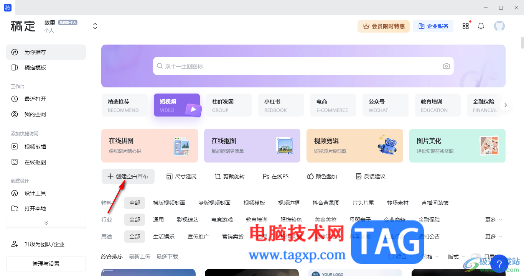Click 企业服务 button
The image size is (524, 276).
[x=433, y=26]
